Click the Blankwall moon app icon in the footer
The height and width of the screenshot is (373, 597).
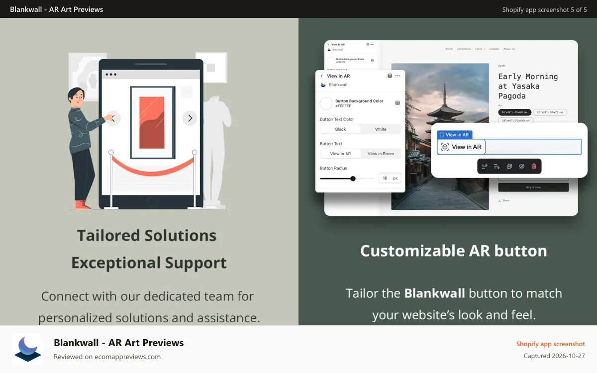[28, 349]
